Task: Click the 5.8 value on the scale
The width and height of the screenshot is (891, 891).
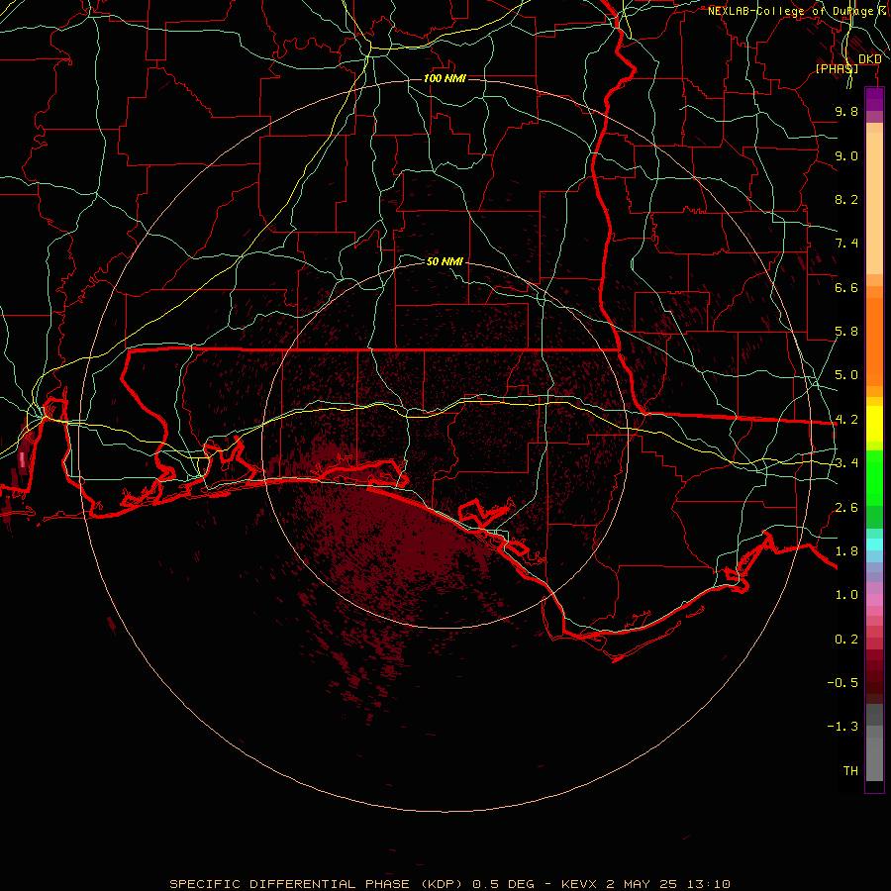Action: [846, 332]
